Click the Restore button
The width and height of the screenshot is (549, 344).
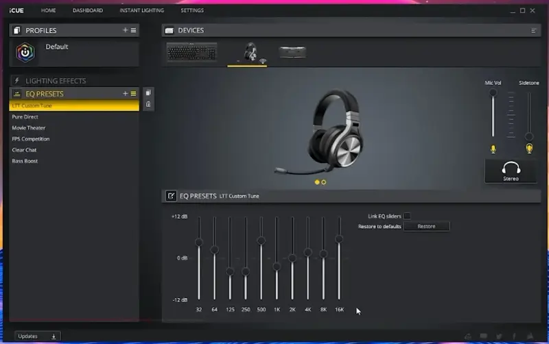tap(426, 227)
